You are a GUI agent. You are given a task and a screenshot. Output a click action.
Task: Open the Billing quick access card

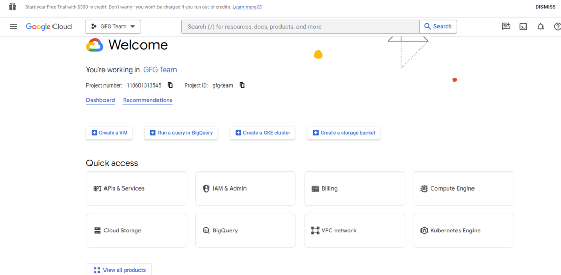click(355, 188)
